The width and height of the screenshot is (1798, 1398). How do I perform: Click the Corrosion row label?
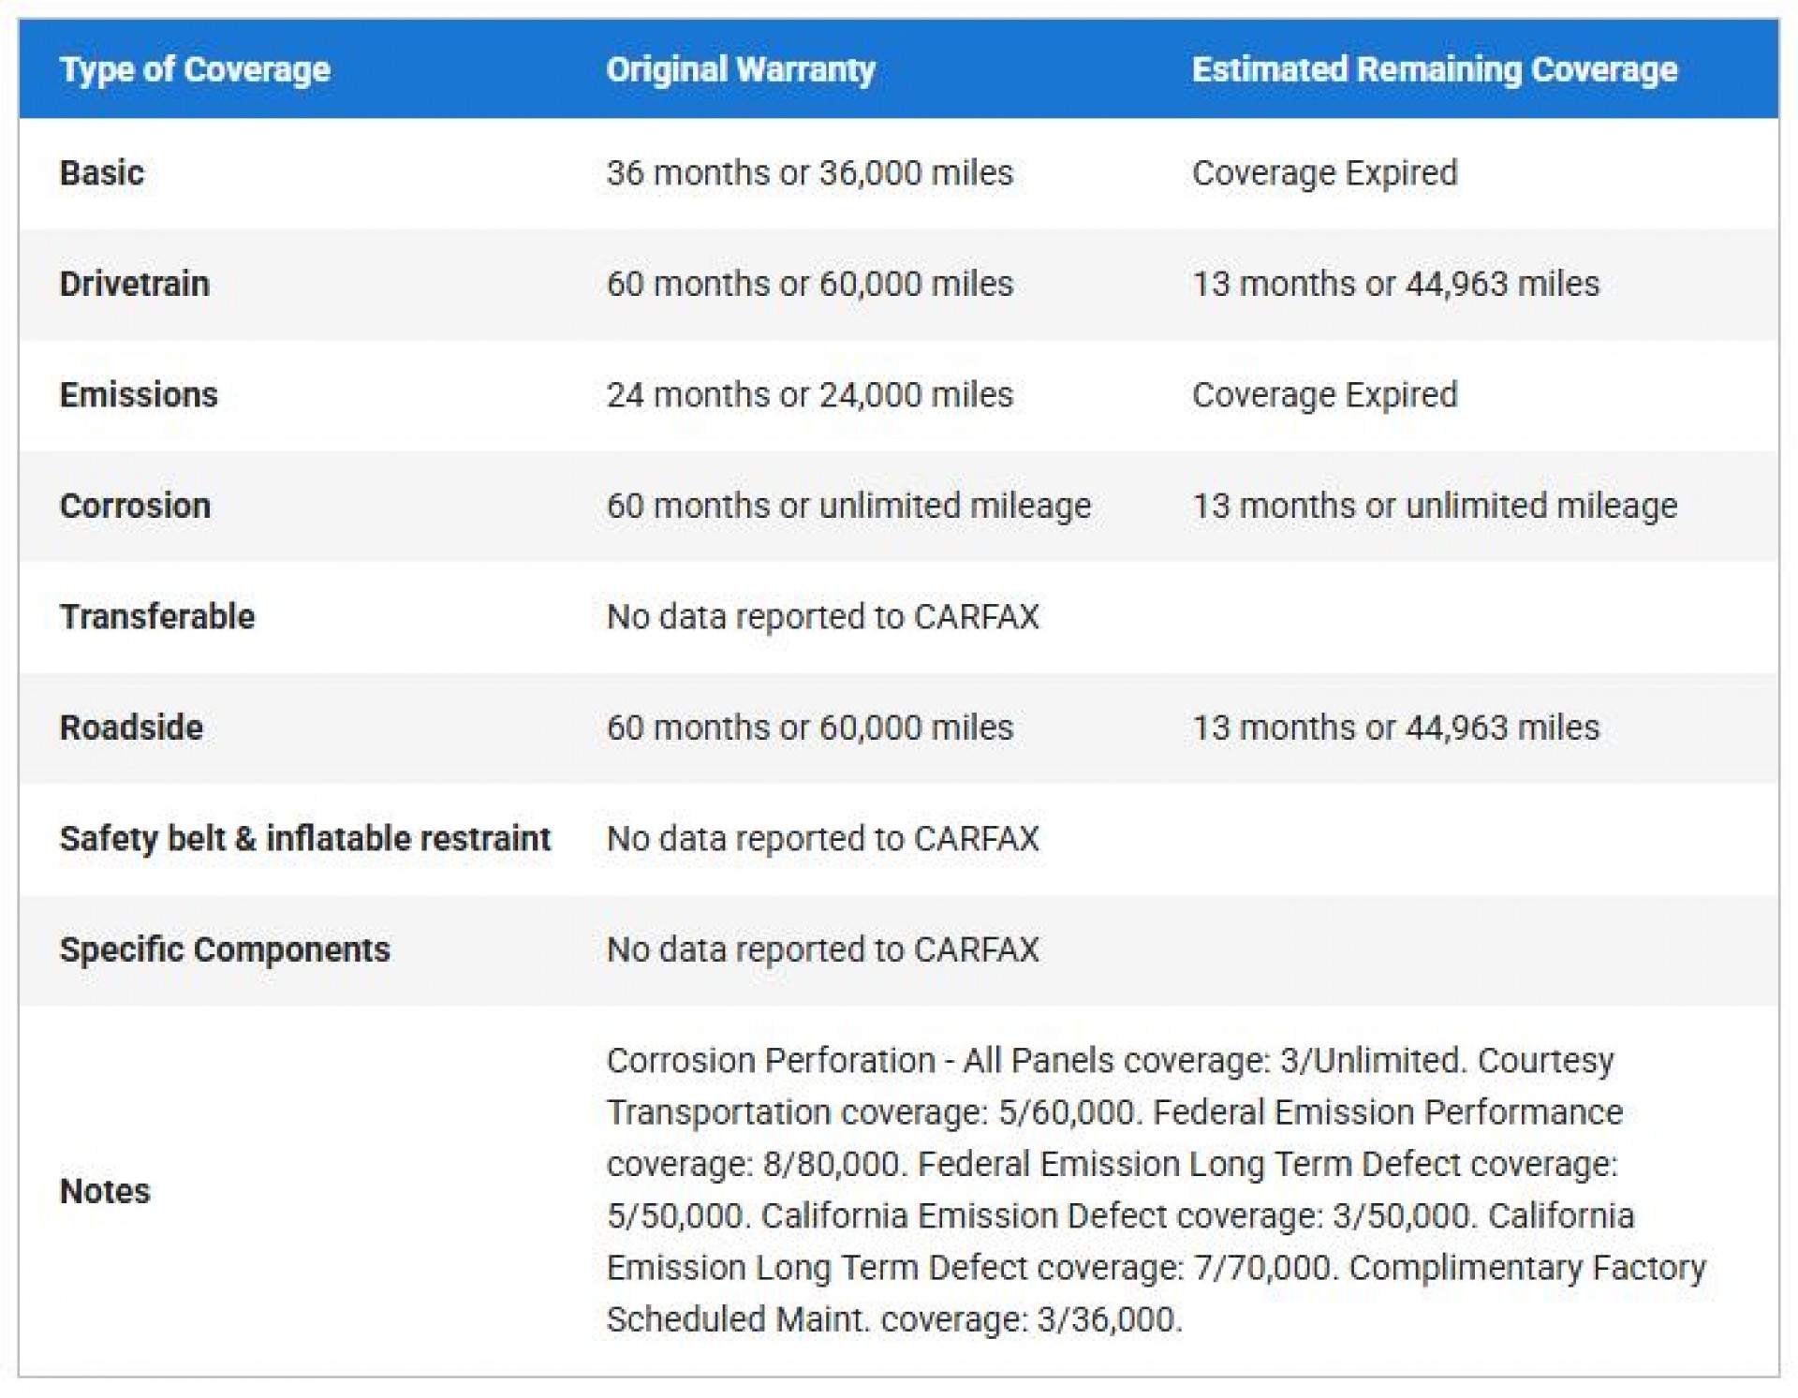pos(135,506)
